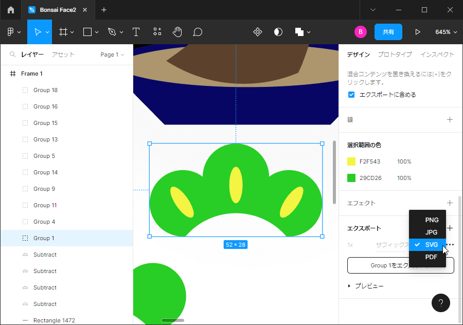Click the first Subtract layer icon
The width and height of the screenshot is (463, 325).
point(25,255)
